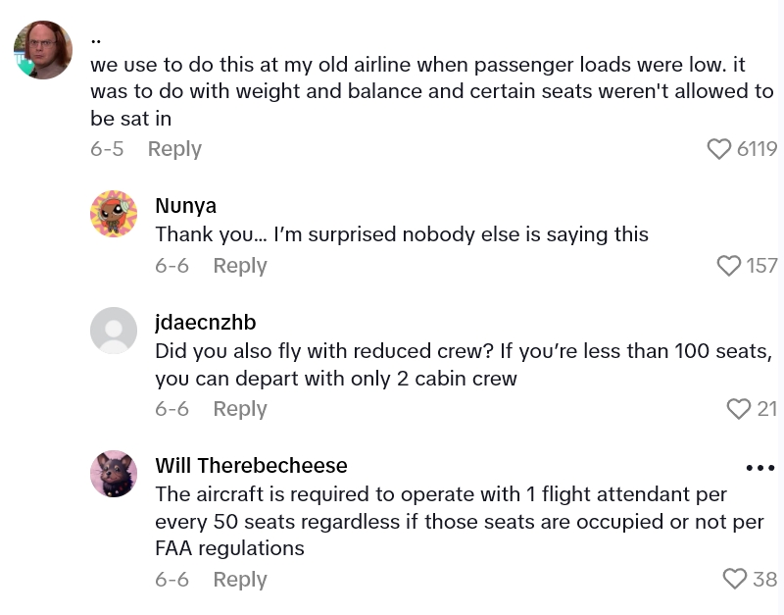Reply to jdaecnzhb's comment
Viewport: 784px width, 615px height.
click(240, 409)
